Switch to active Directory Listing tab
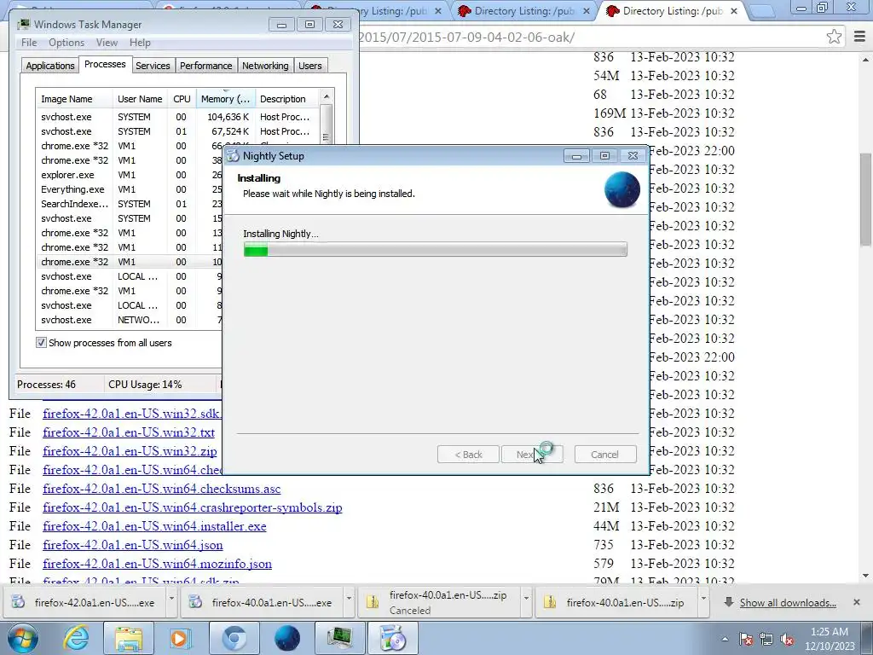Screen dimensions: 873x655 pyautogui.click(x=672, y=11)
